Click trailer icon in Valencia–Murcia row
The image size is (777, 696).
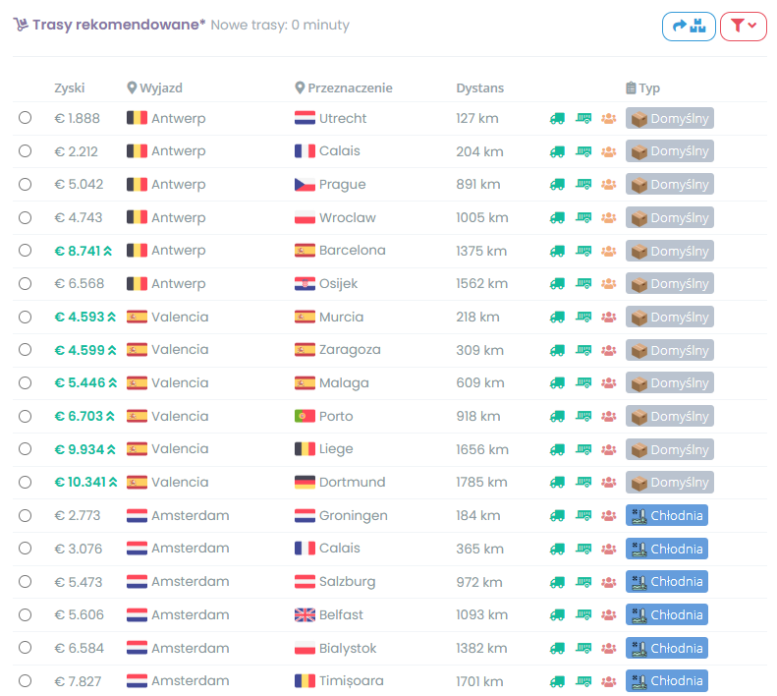click(x=583, y=317)
